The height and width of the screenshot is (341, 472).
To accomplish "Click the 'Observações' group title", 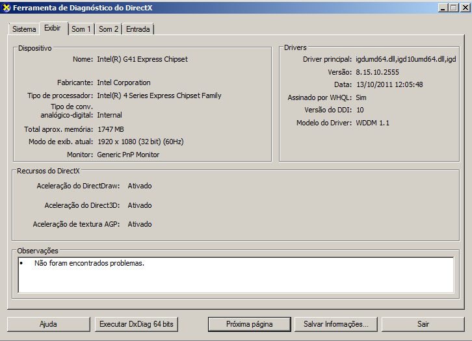I will (38, 251).
